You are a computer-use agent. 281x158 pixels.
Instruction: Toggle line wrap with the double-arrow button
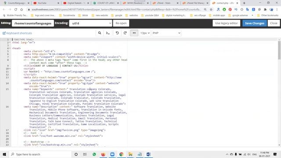[x=134, y=33]
